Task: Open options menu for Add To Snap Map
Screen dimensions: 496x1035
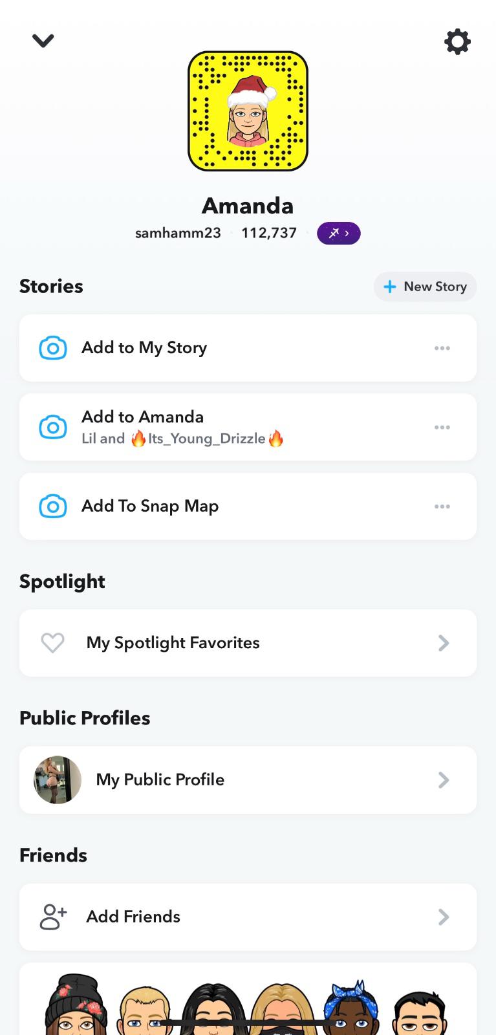Action: [x=442, y=507]
